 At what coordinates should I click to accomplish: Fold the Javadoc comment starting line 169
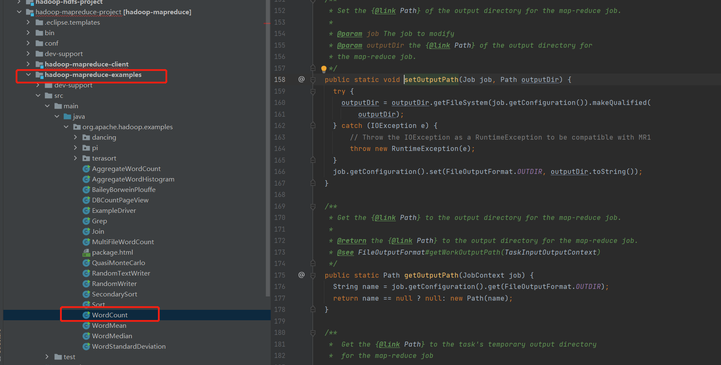(x=313, y=206)
